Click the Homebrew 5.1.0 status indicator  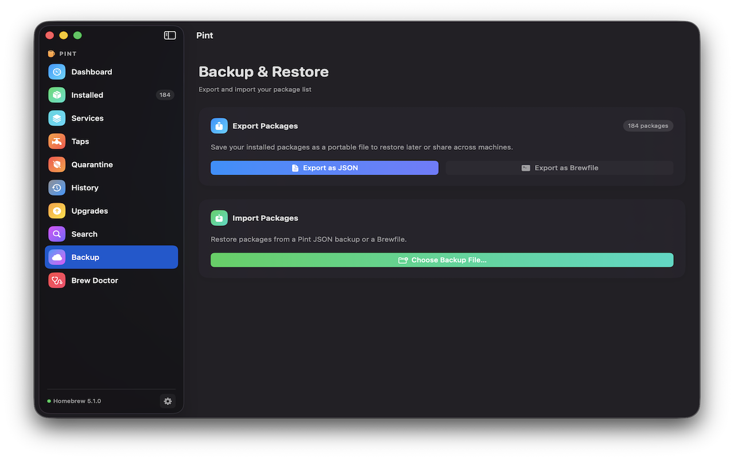[x=74, y=401]
